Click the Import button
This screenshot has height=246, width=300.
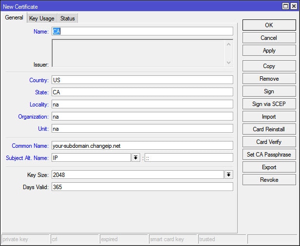coord(269,117)
